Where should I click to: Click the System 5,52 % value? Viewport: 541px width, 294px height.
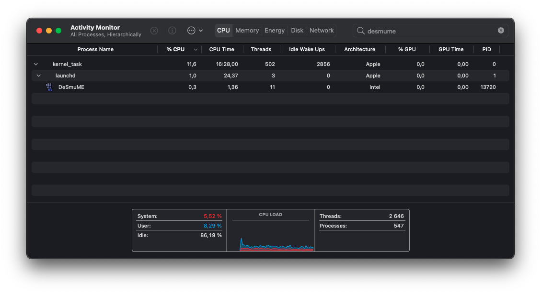point(213,216)
